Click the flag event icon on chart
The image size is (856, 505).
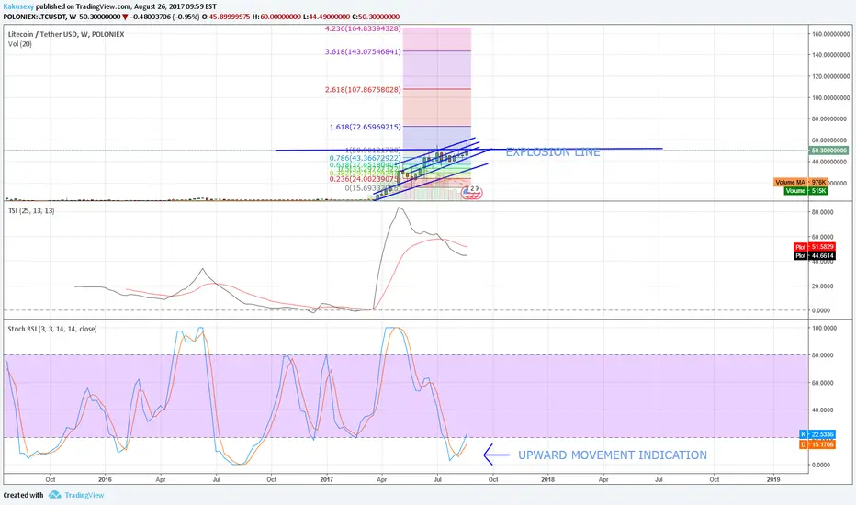472,192
